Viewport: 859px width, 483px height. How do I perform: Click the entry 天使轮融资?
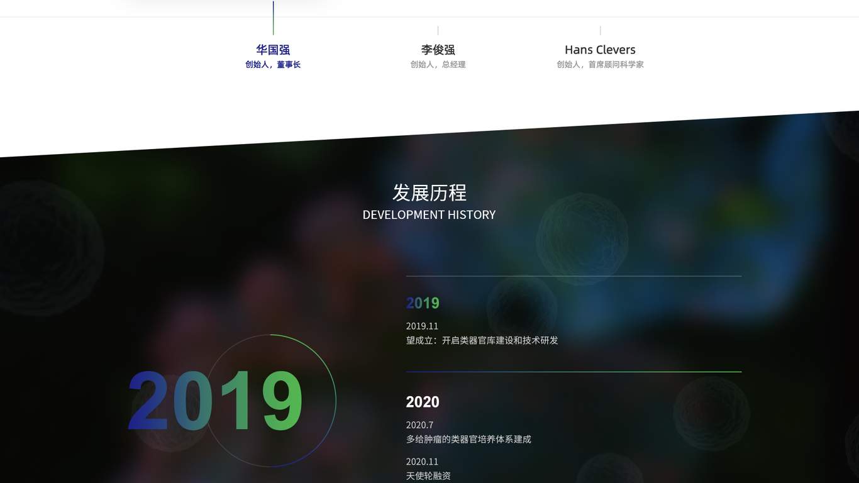[428, 475]
